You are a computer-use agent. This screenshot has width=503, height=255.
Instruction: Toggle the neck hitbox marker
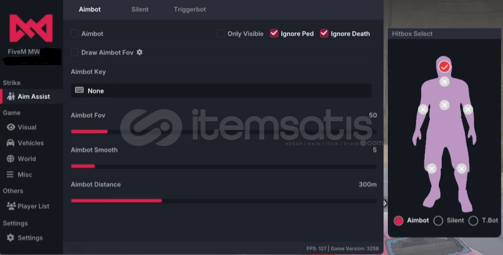pyautogui.click(x=445, y=82)
